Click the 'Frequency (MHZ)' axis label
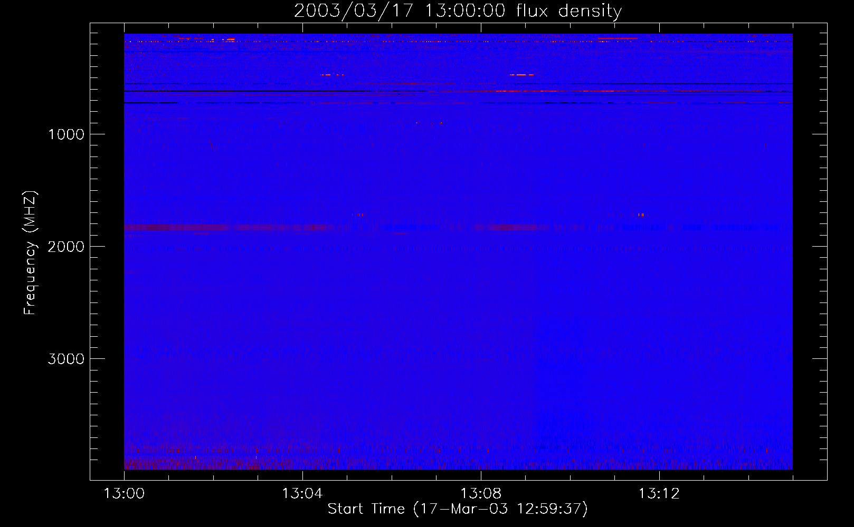 pyautogui.click(x=30, y=253)
